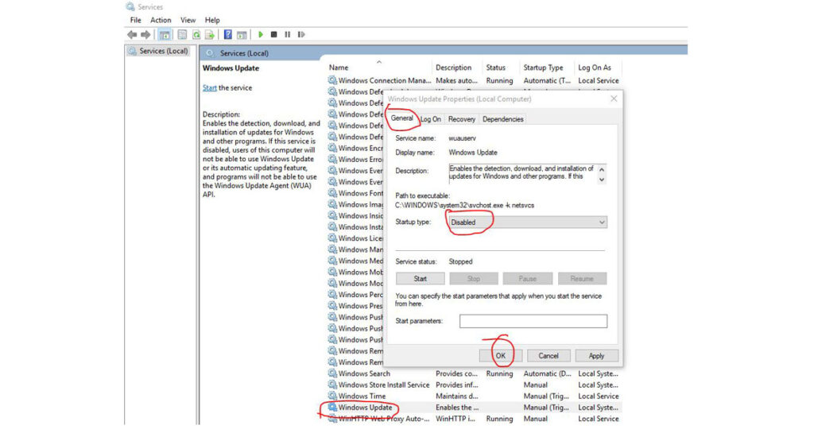Click the Services gear icon in title bar
The height and width of the screenshot is (433, 814).
[x=130, y=6]
